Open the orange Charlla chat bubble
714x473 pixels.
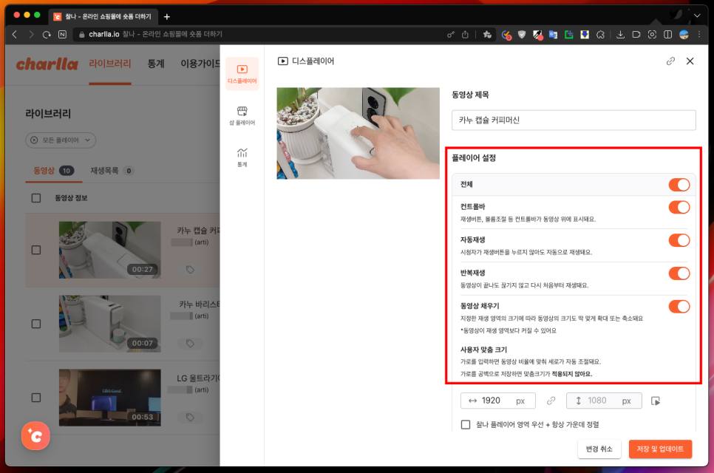35,435
